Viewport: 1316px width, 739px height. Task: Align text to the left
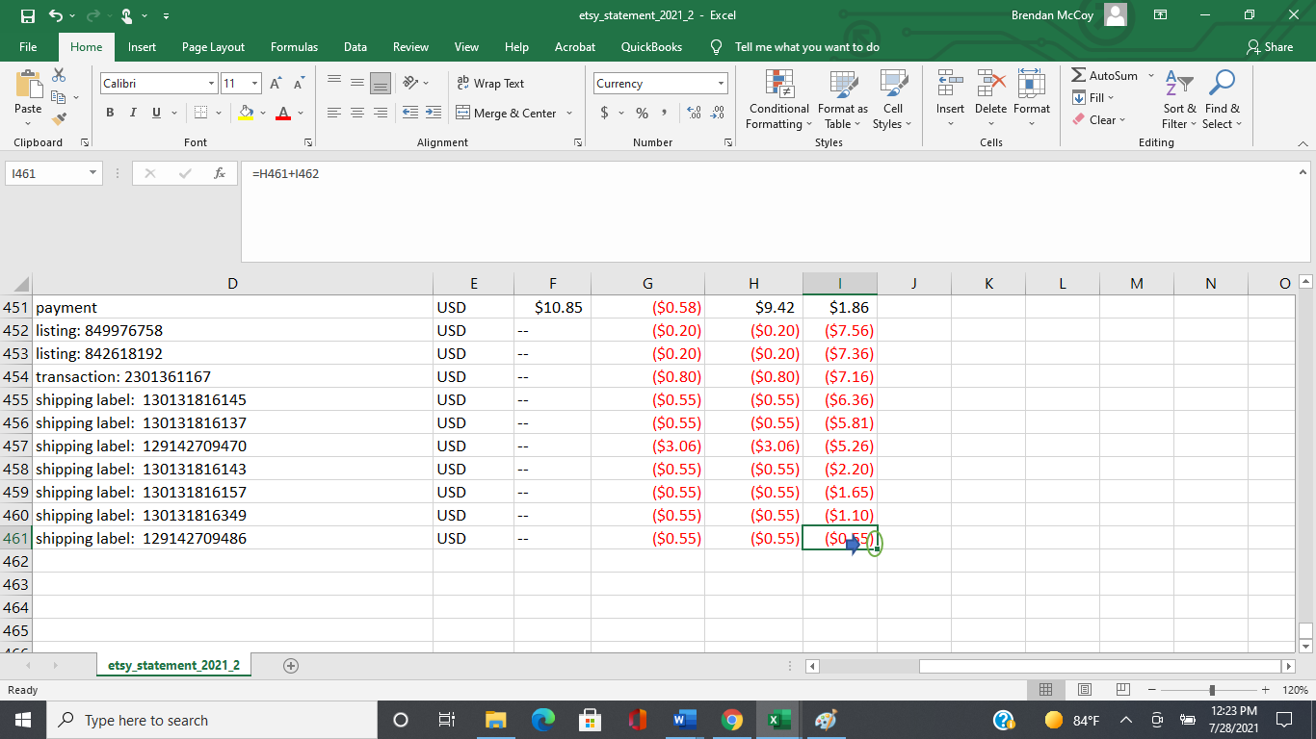[334, 114]
